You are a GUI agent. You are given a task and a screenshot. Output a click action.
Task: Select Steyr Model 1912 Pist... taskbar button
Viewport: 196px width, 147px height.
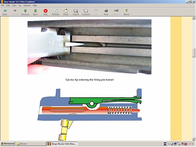point(62,144)
